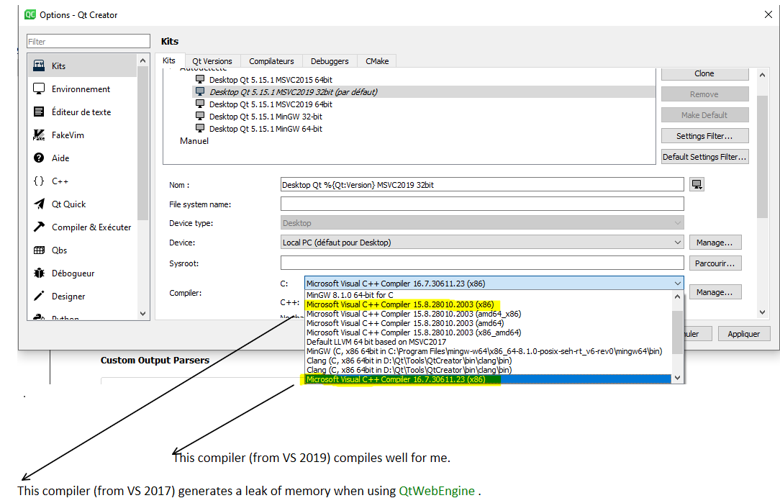Select kit Desktop Qt 5.15.1 MSVC2019 64bit
780x498 pixels.
271,104
